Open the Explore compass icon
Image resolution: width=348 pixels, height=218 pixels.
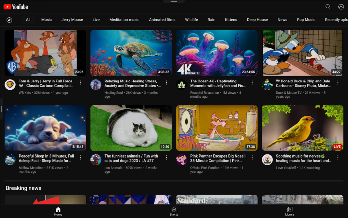tap(9, 20)
